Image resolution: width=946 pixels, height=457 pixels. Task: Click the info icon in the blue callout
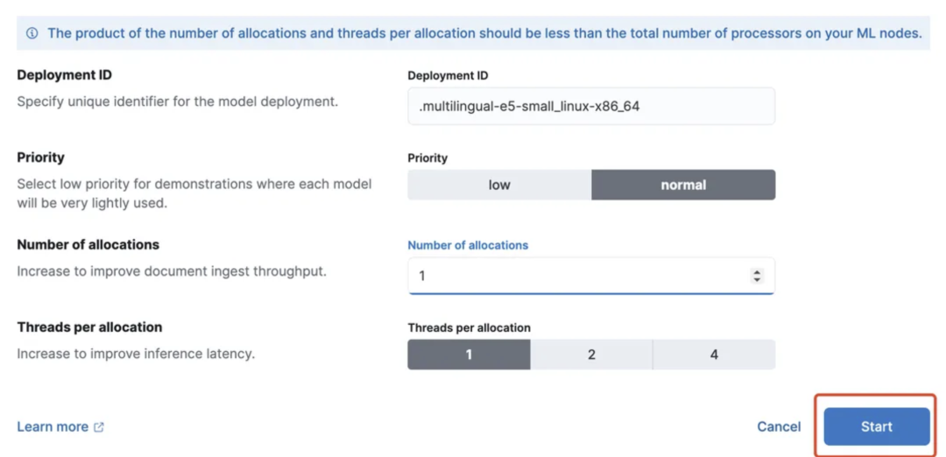(x=32, y=33)
